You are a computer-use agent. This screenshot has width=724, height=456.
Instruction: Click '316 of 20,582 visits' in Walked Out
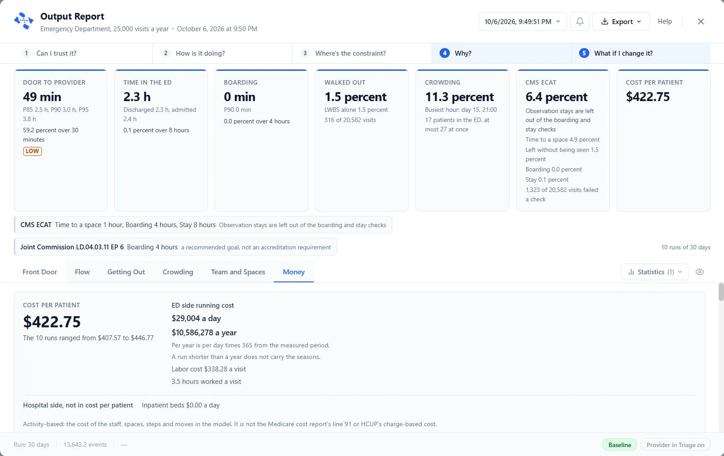[x=350, y=120]
